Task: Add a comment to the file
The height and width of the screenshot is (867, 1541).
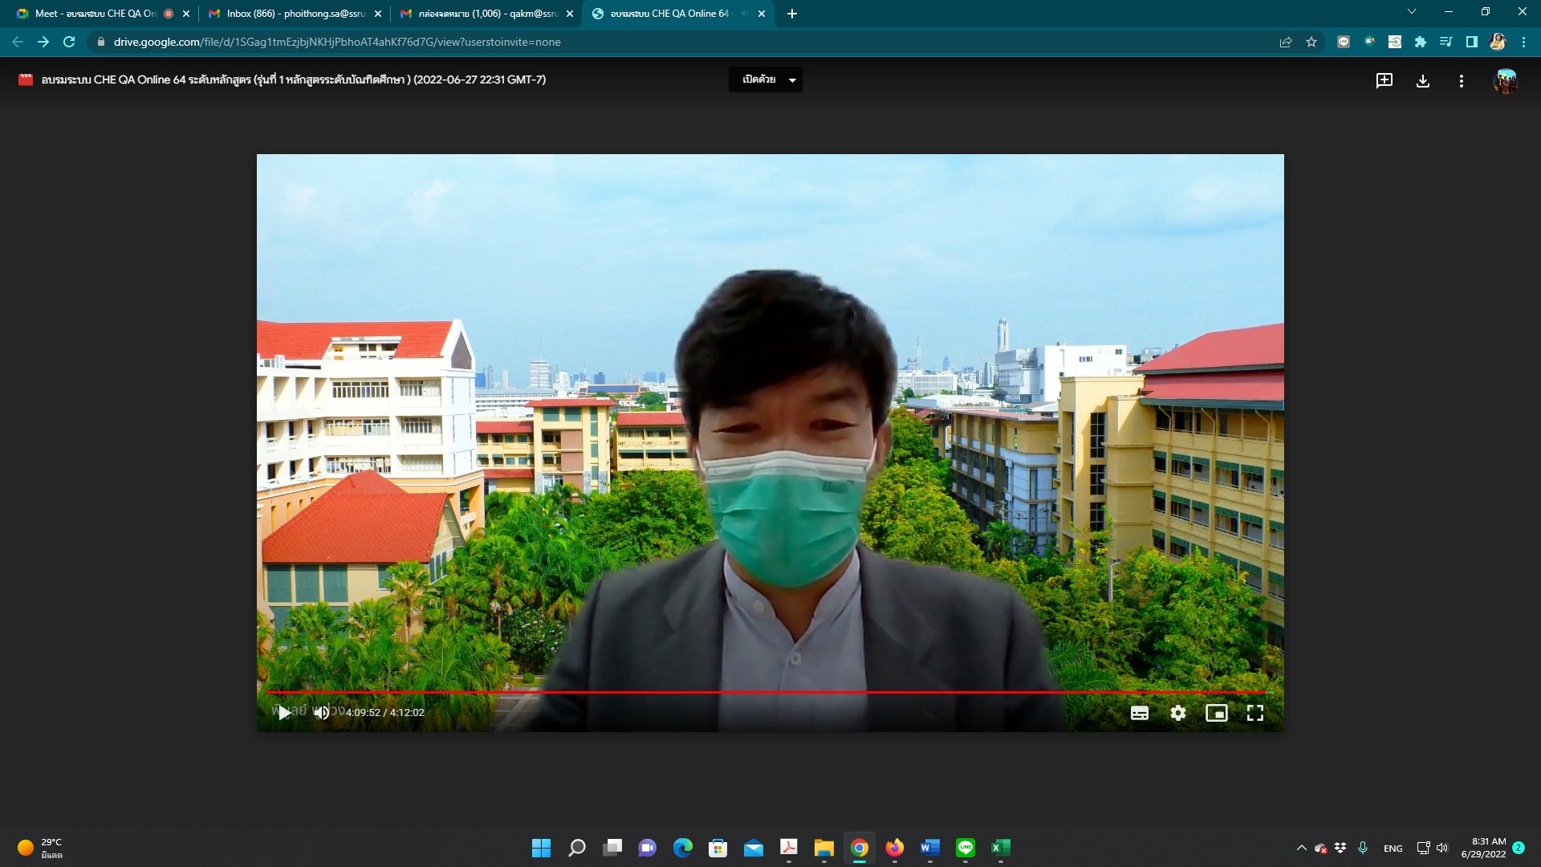Action: [1384, 80]
